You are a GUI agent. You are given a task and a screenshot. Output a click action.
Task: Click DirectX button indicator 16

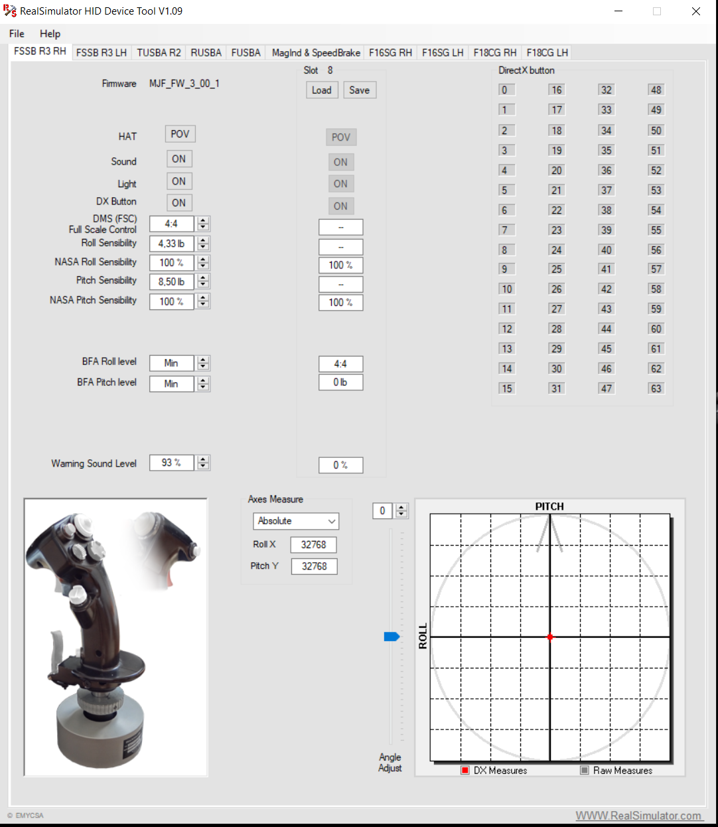point(556,90)
